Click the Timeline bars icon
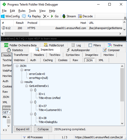 110,45
